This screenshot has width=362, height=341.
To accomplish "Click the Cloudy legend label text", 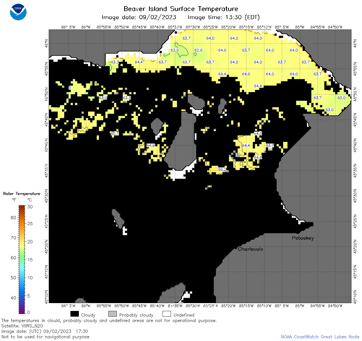I will [x=88, y=315].
